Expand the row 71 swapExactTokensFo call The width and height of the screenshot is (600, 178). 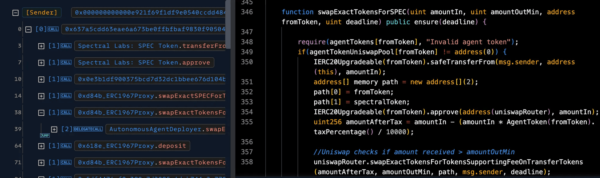41,163
